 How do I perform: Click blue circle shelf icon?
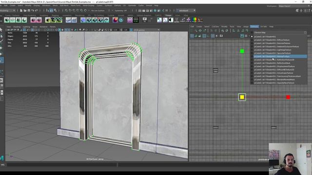(x=83, y=20)
